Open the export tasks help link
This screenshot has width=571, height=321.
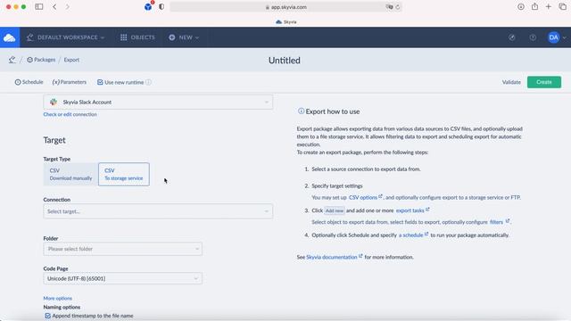412,210
